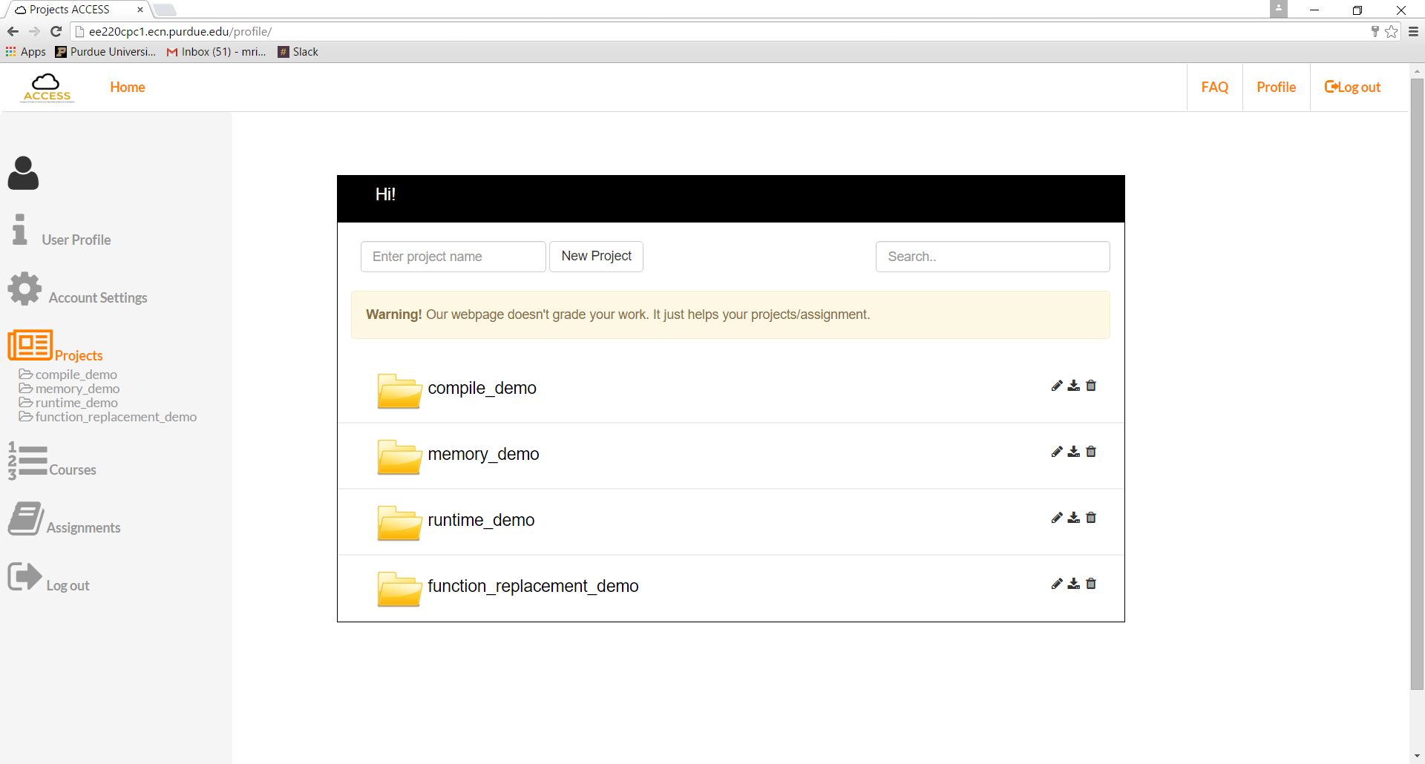Close the Projects ACCESS tab
The image size is (1425, 764).
140,10
